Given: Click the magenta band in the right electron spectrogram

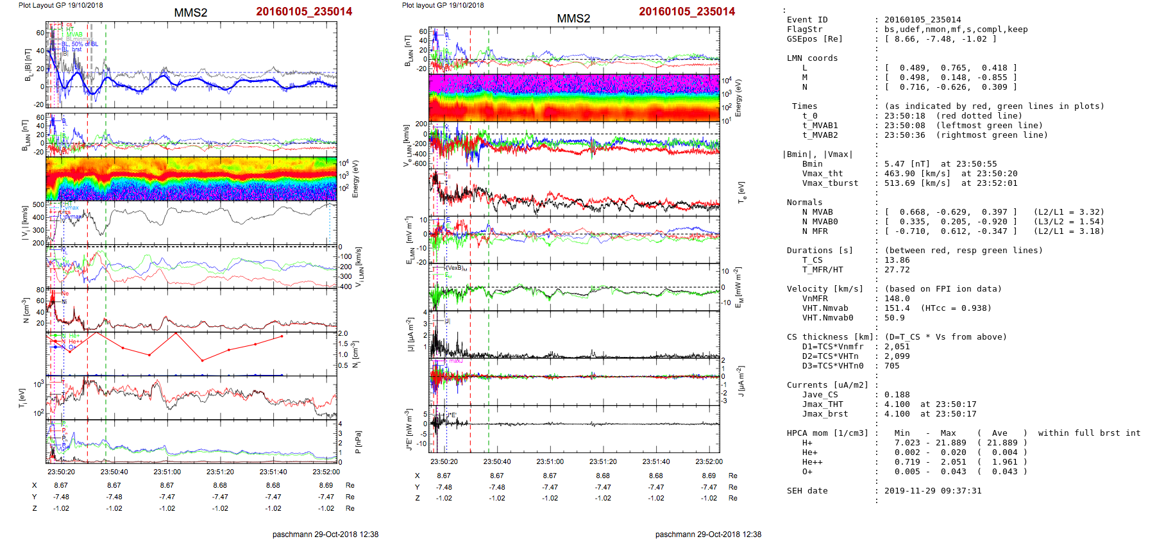Looking at the screenshot, I should tap(574, 83).
